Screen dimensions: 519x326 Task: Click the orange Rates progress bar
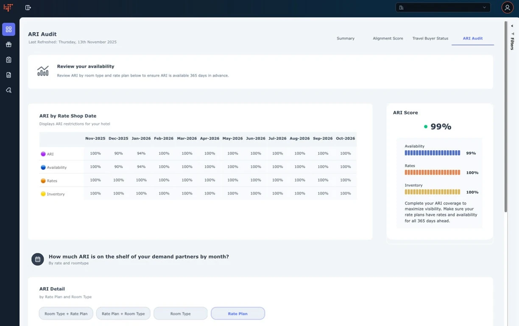coord(432,172)
